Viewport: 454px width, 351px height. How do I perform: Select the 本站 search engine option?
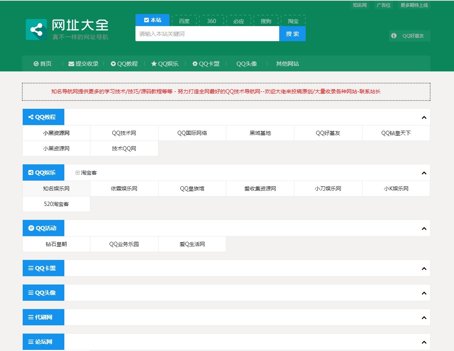point(152,20)
